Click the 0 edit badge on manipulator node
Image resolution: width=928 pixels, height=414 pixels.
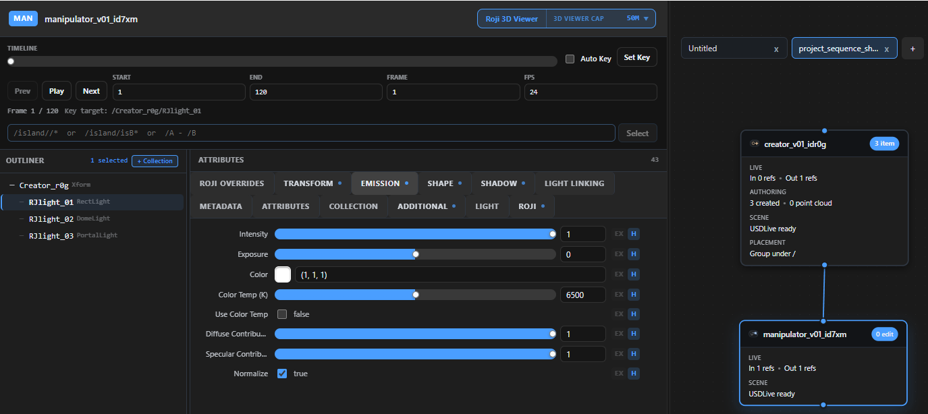885,334
